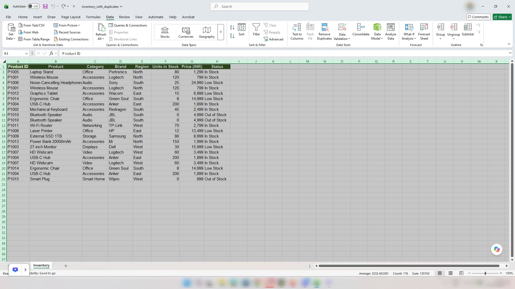The width and height of the screenshot is (515, 289).
Task: Click the zoom in plus button
Action: pyautogui.click(x=501, y=273)
